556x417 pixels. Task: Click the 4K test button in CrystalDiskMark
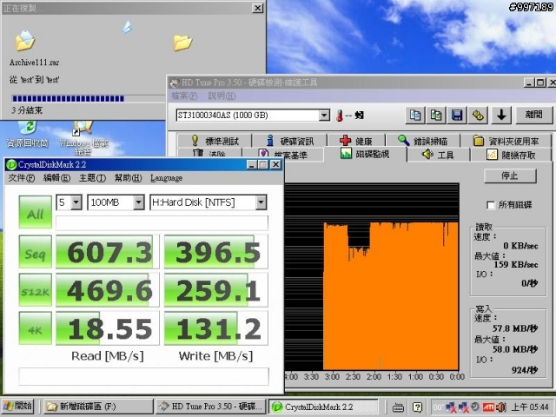(x=35, y=328)
